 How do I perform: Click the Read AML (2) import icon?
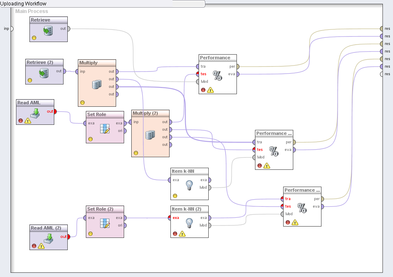click(49, 238)
